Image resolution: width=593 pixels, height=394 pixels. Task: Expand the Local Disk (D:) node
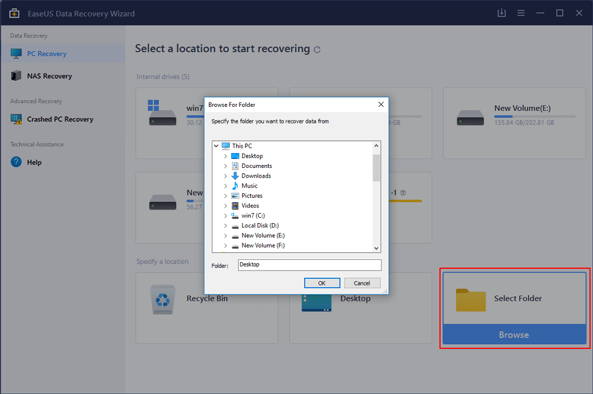(226, 226)
